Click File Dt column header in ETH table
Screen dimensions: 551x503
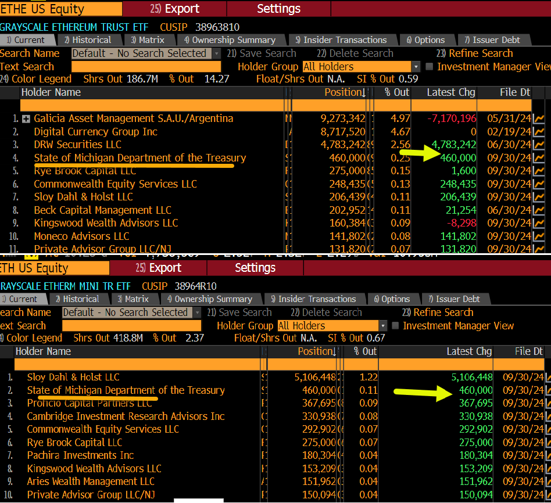(x=529, y=351)
